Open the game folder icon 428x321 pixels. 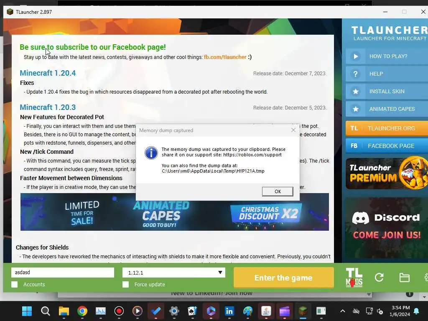404,278
